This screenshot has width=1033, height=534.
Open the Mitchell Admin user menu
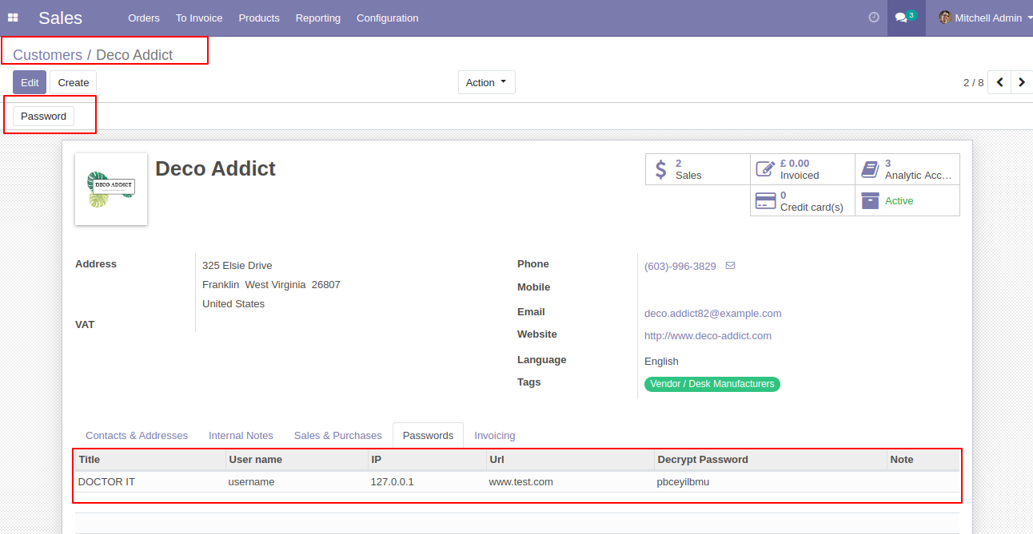(985, 18)
